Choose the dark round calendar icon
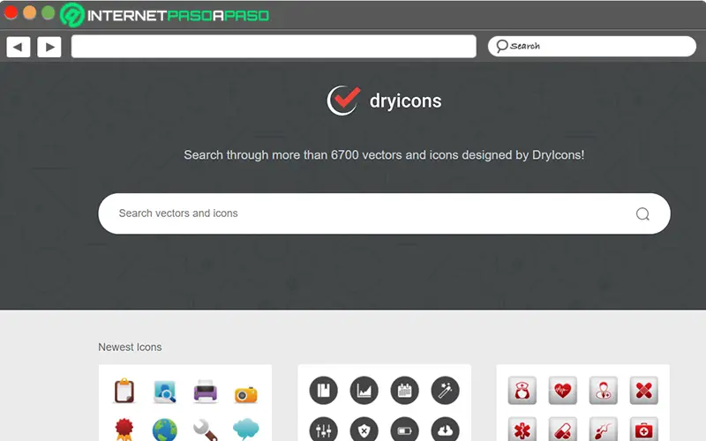This screenshot has width=706, height=441. click(404, 390)
